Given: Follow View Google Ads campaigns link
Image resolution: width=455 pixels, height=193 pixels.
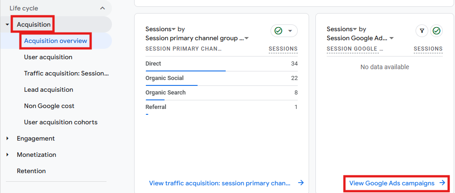Looking at the screenshot, I should [x=392, y=183].
